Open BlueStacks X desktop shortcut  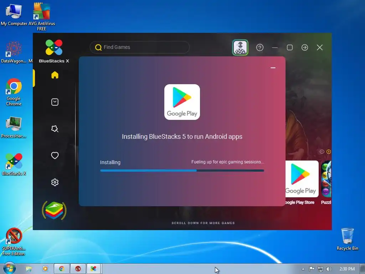click(14, 164)
